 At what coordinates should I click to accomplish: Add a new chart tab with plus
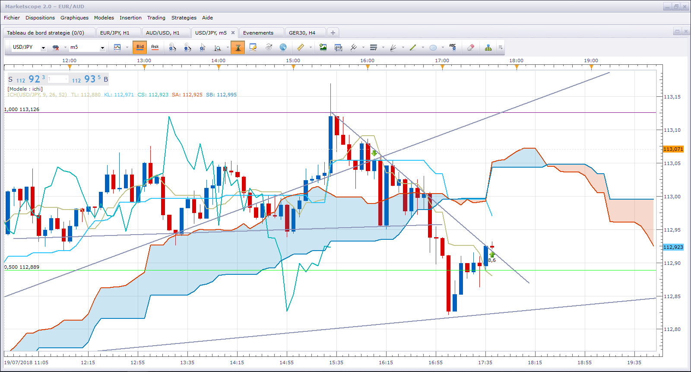tap(333, 33)
